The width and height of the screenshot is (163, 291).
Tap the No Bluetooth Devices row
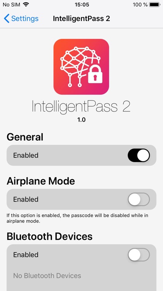[x=81, y=275]
